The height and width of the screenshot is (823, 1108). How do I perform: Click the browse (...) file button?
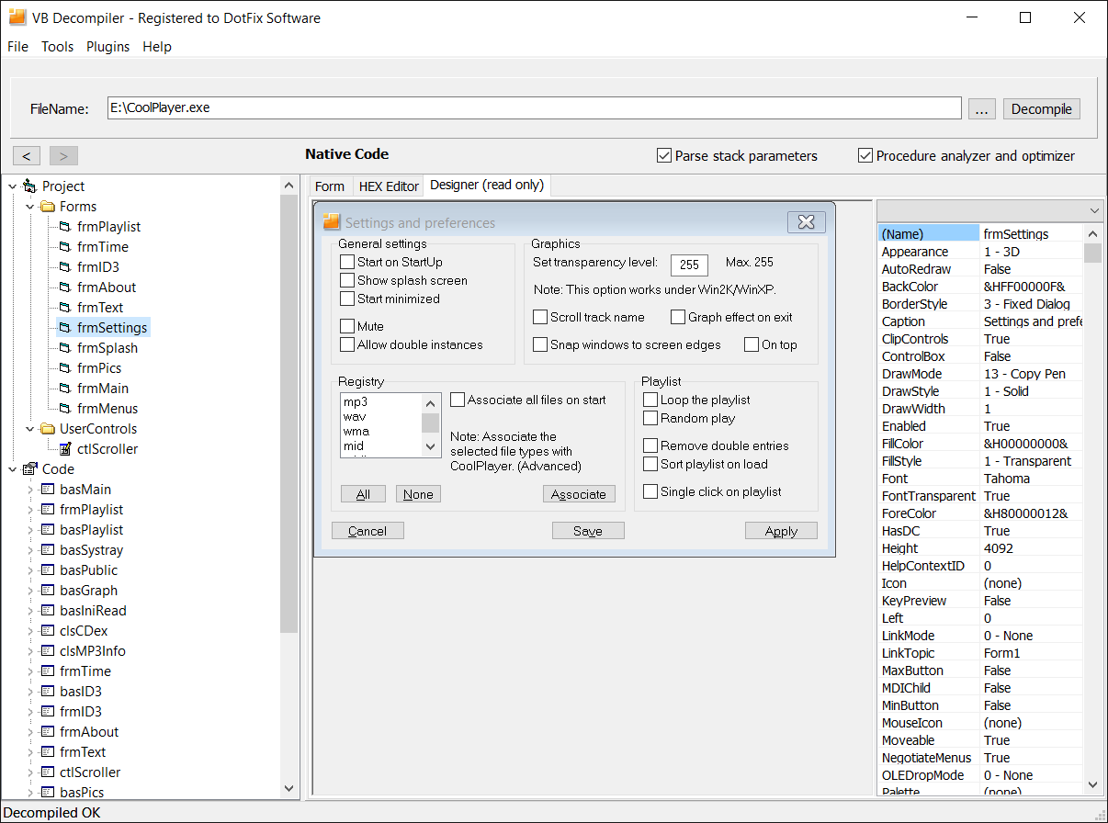pos(982,109)
